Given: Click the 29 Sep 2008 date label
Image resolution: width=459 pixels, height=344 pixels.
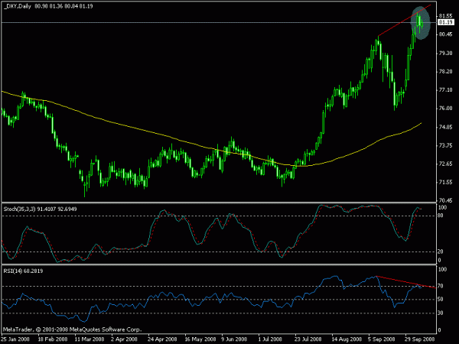Looking at the screenshot, I should 420,339.
